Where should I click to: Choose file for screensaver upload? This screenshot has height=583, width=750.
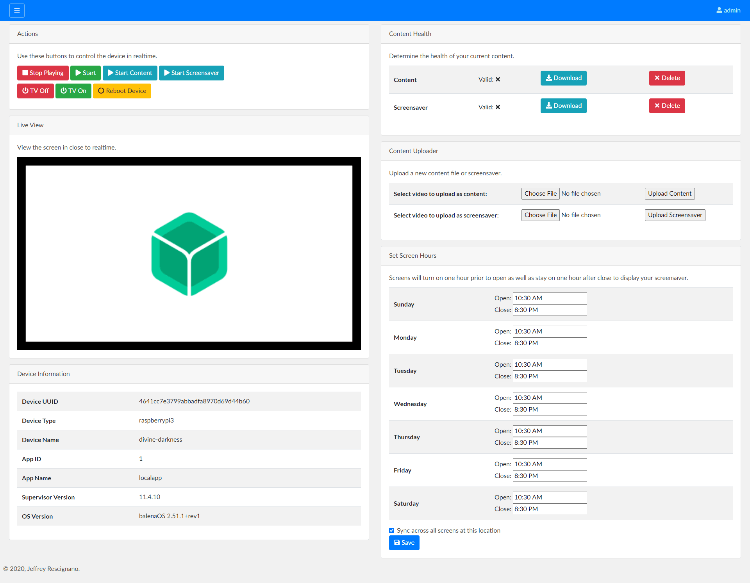pyautogui.click(x=541, y=215)
